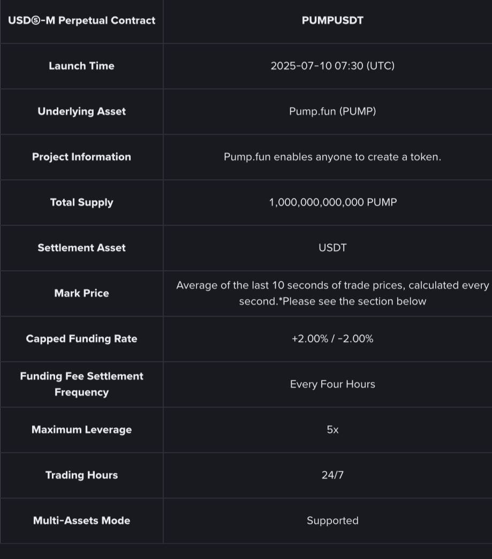
Task: Click the 1,000,000,000,000 PUMP value
Action: pos(332,203)
